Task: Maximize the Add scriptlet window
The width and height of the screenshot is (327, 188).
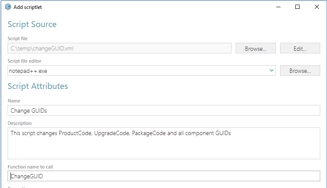Action: pos(297,7)
